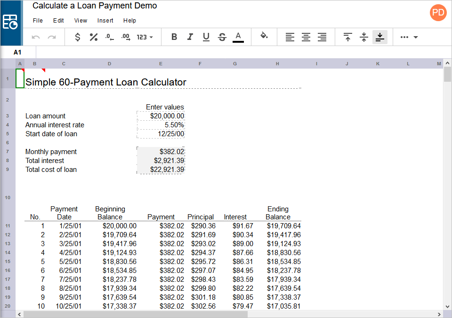
Task: Select the $22,921.39 total cost cell
Action: click(161, 170)
